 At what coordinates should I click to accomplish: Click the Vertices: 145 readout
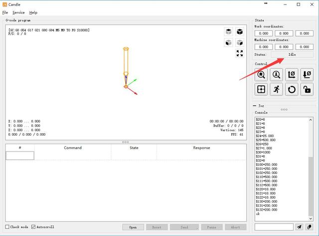point(232,130)
